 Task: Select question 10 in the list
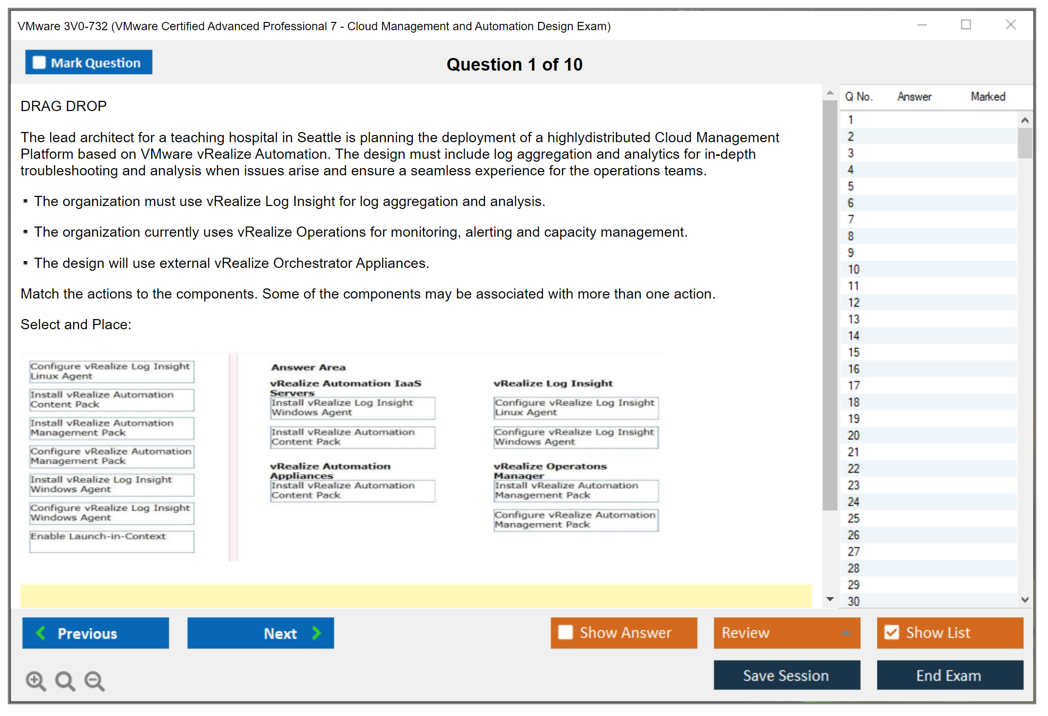click(x=853, y=269)
